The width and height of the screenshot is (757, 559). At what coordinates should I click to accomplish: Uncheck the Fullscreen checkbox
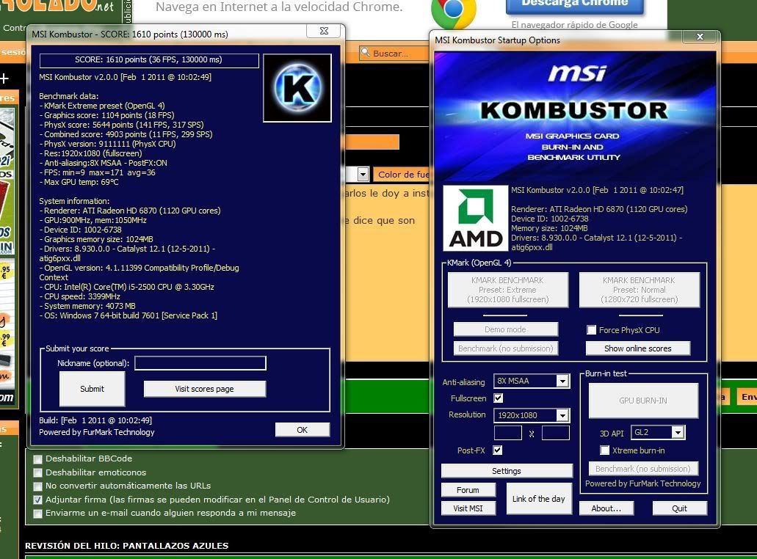click(499, 398)
